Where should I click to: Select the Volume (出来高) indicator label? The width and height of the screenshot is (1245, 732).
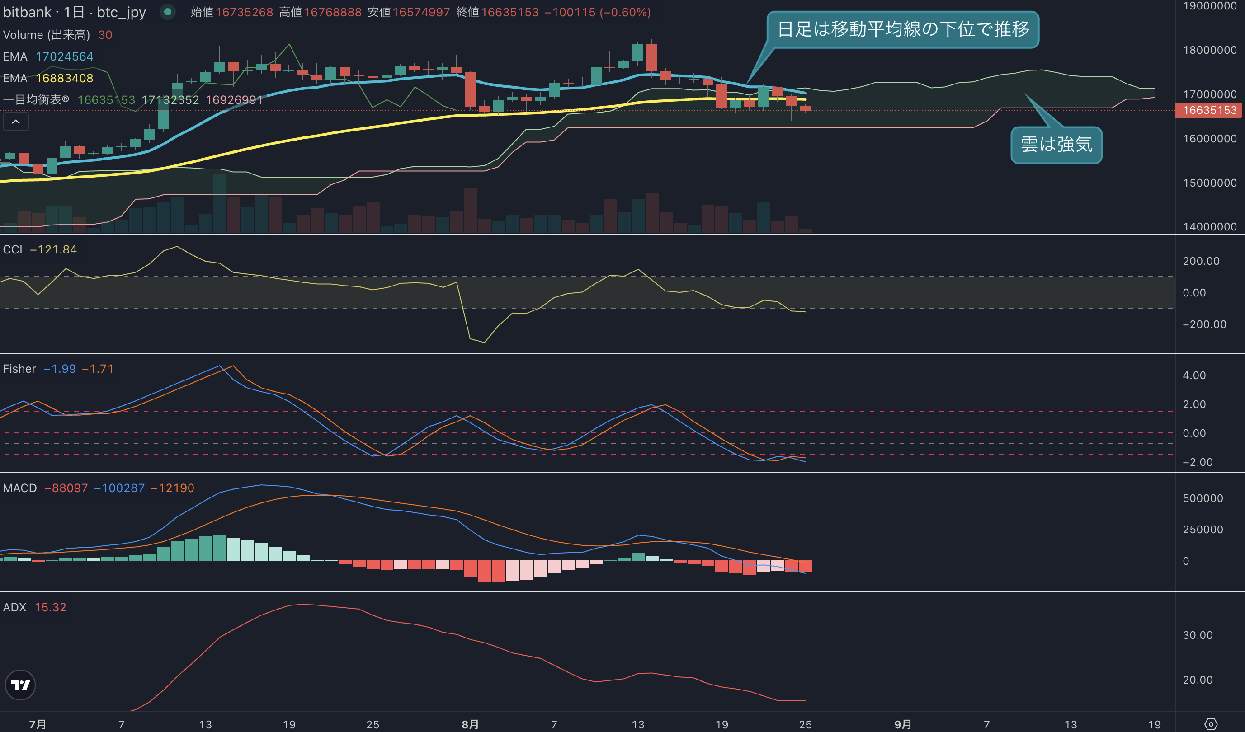point(47,35)
